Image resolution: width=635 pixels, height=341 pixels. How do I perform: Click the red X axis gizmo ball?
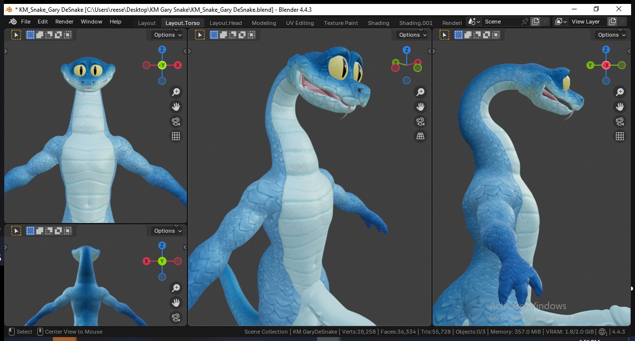click(177, 64)
